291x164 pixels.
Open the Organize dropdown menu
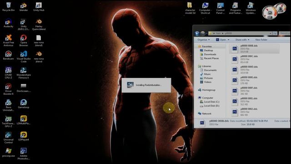[203, 40]
